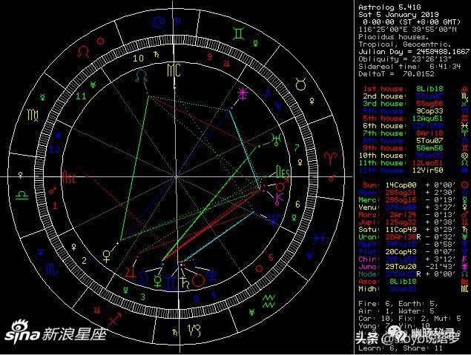471x355 pixels.
Task: Click the red Mars glyph near the descendant
Action: coord(283,185)
